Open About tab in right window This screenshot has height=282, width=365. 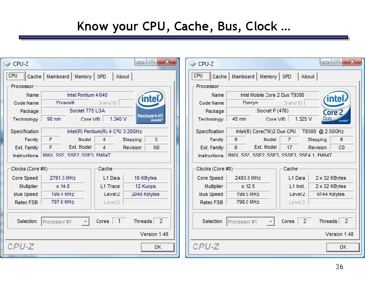click(308, 76)
